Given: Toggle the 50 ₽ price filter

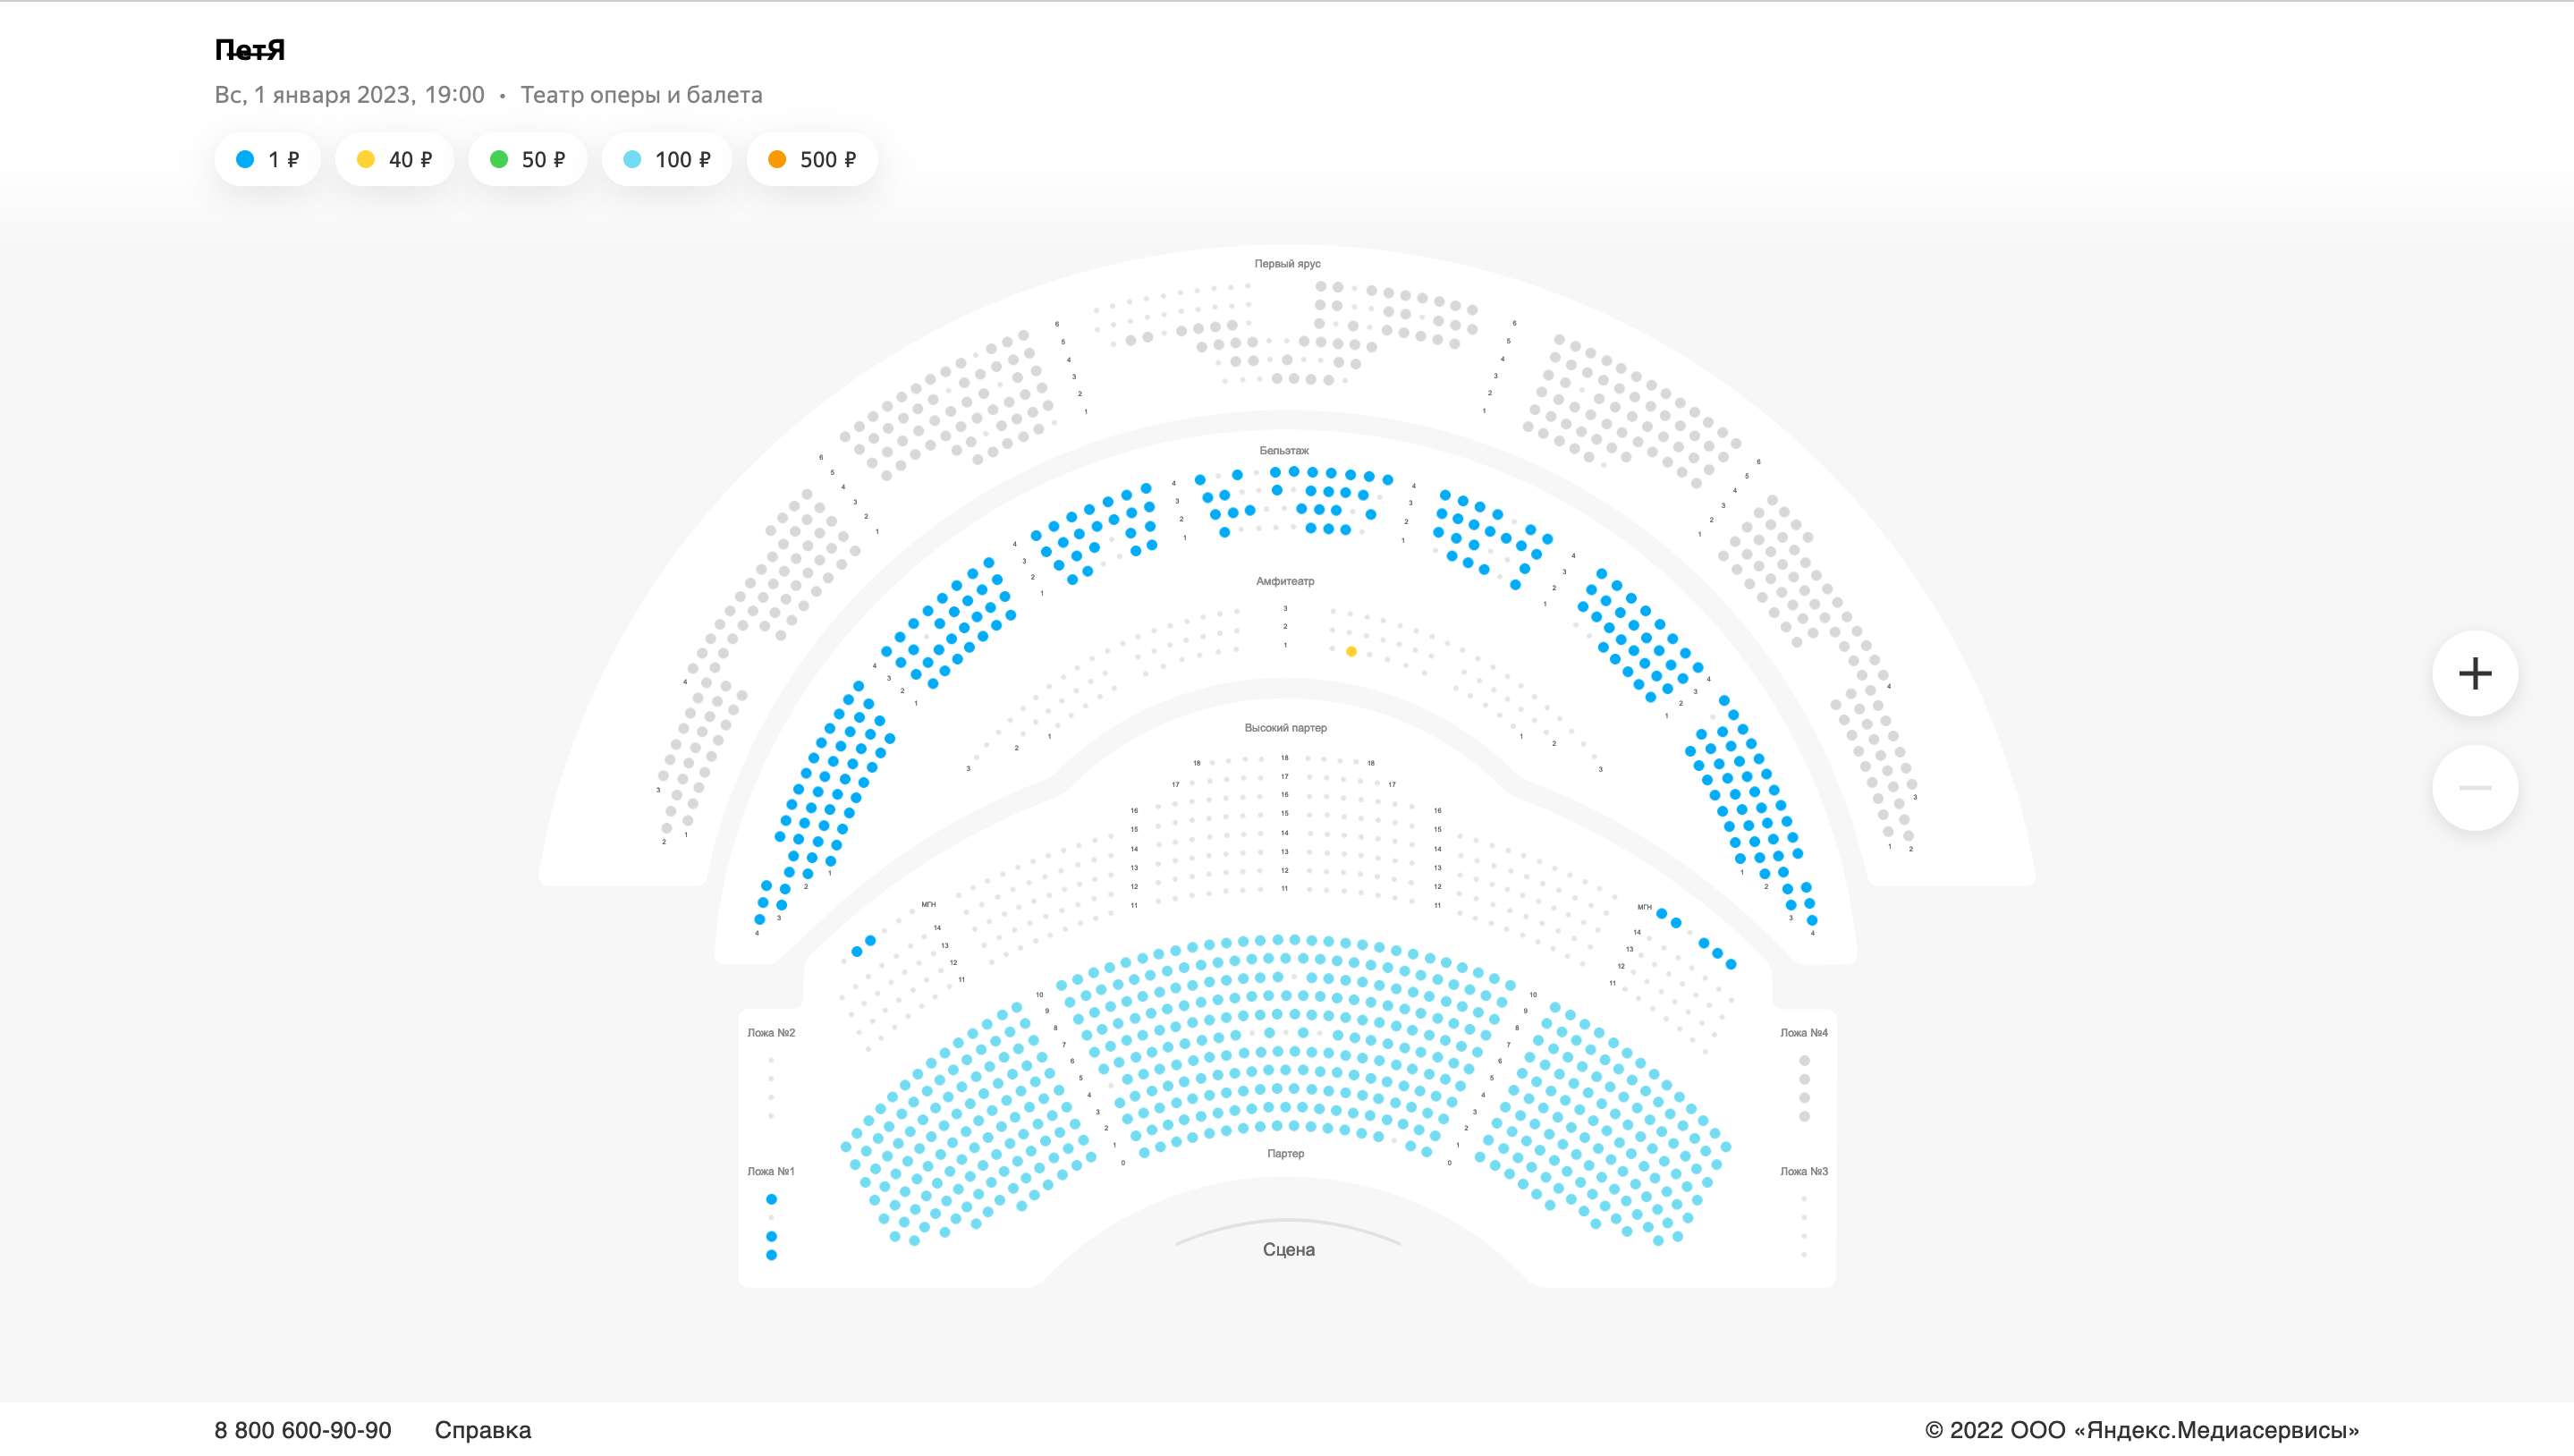Looking at the screenshot, I should coord(527,160).
